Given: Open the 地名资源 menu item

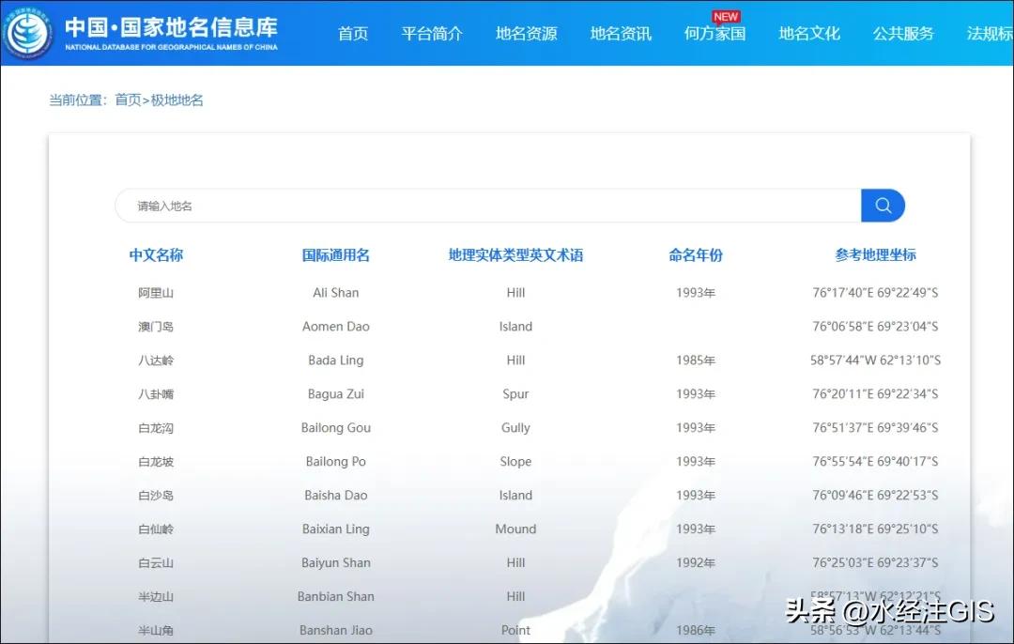Looking at the screenshot, I should 527,34.
